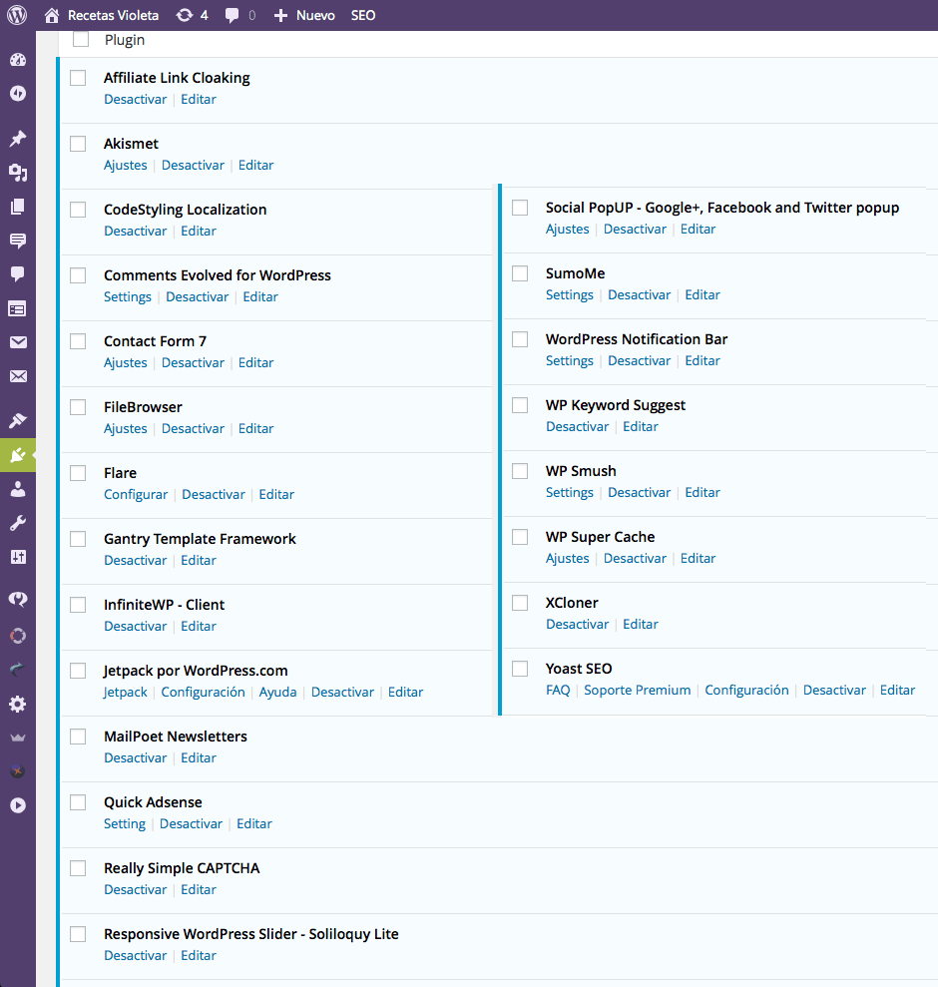Click Configurar under the Flare plugin
Viewport: 938px width, 987px height.
(x=136, y=495)
